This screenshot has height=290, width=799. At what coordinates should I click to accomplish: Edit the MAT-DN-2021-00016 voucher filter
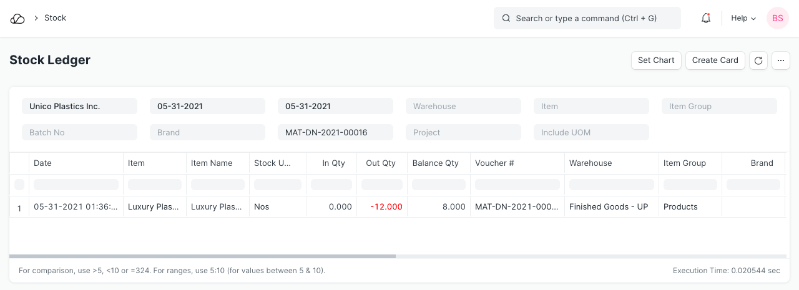(x=335, y=133)
